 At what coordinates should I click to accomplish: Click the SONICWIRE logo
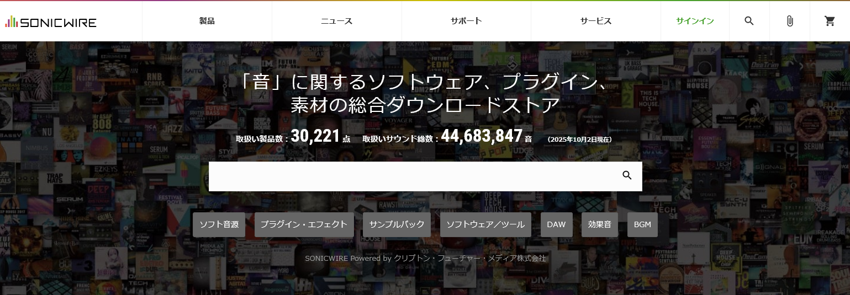pos(51,22)
